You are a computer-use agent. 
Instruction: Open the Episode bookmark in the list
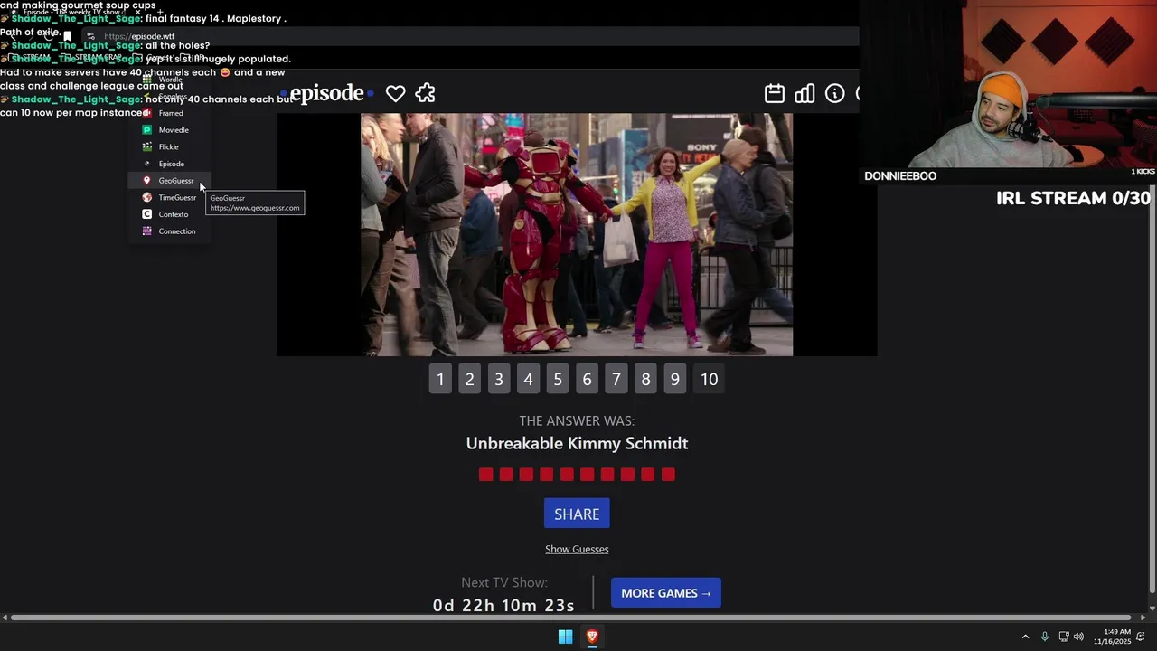(170, 164)
